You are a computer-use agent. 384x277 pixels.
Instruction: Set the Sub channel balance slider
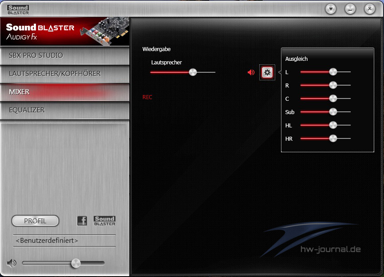coord(325,112)
